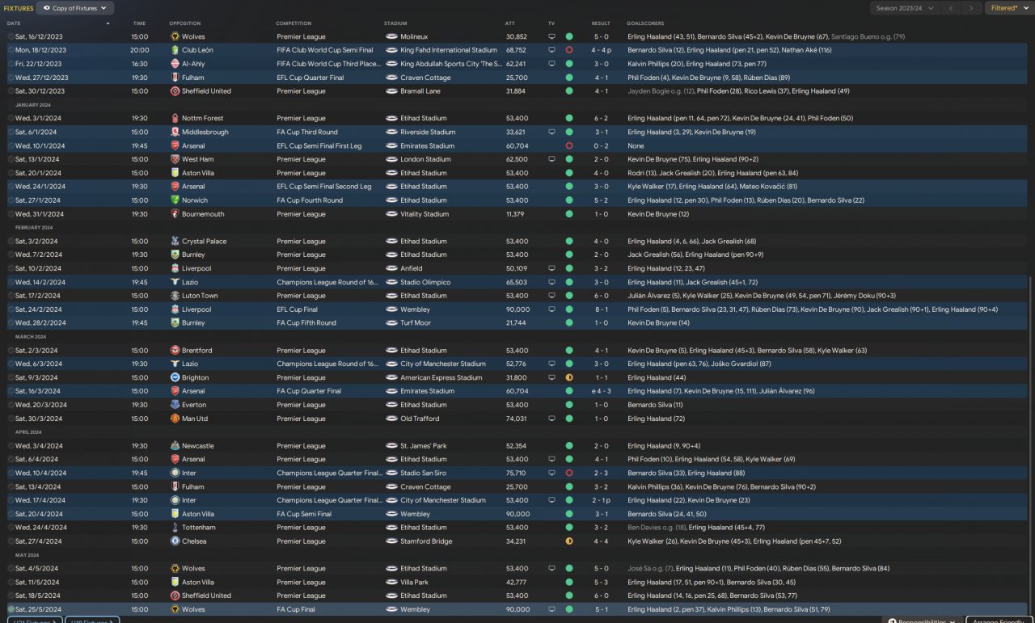Toggle the selection circle for Sat, 25/5/2024 row

coord(11,609)
